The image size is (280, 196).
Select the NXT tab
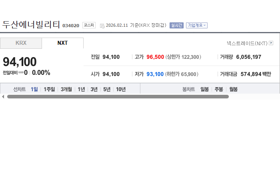point(62,43)
